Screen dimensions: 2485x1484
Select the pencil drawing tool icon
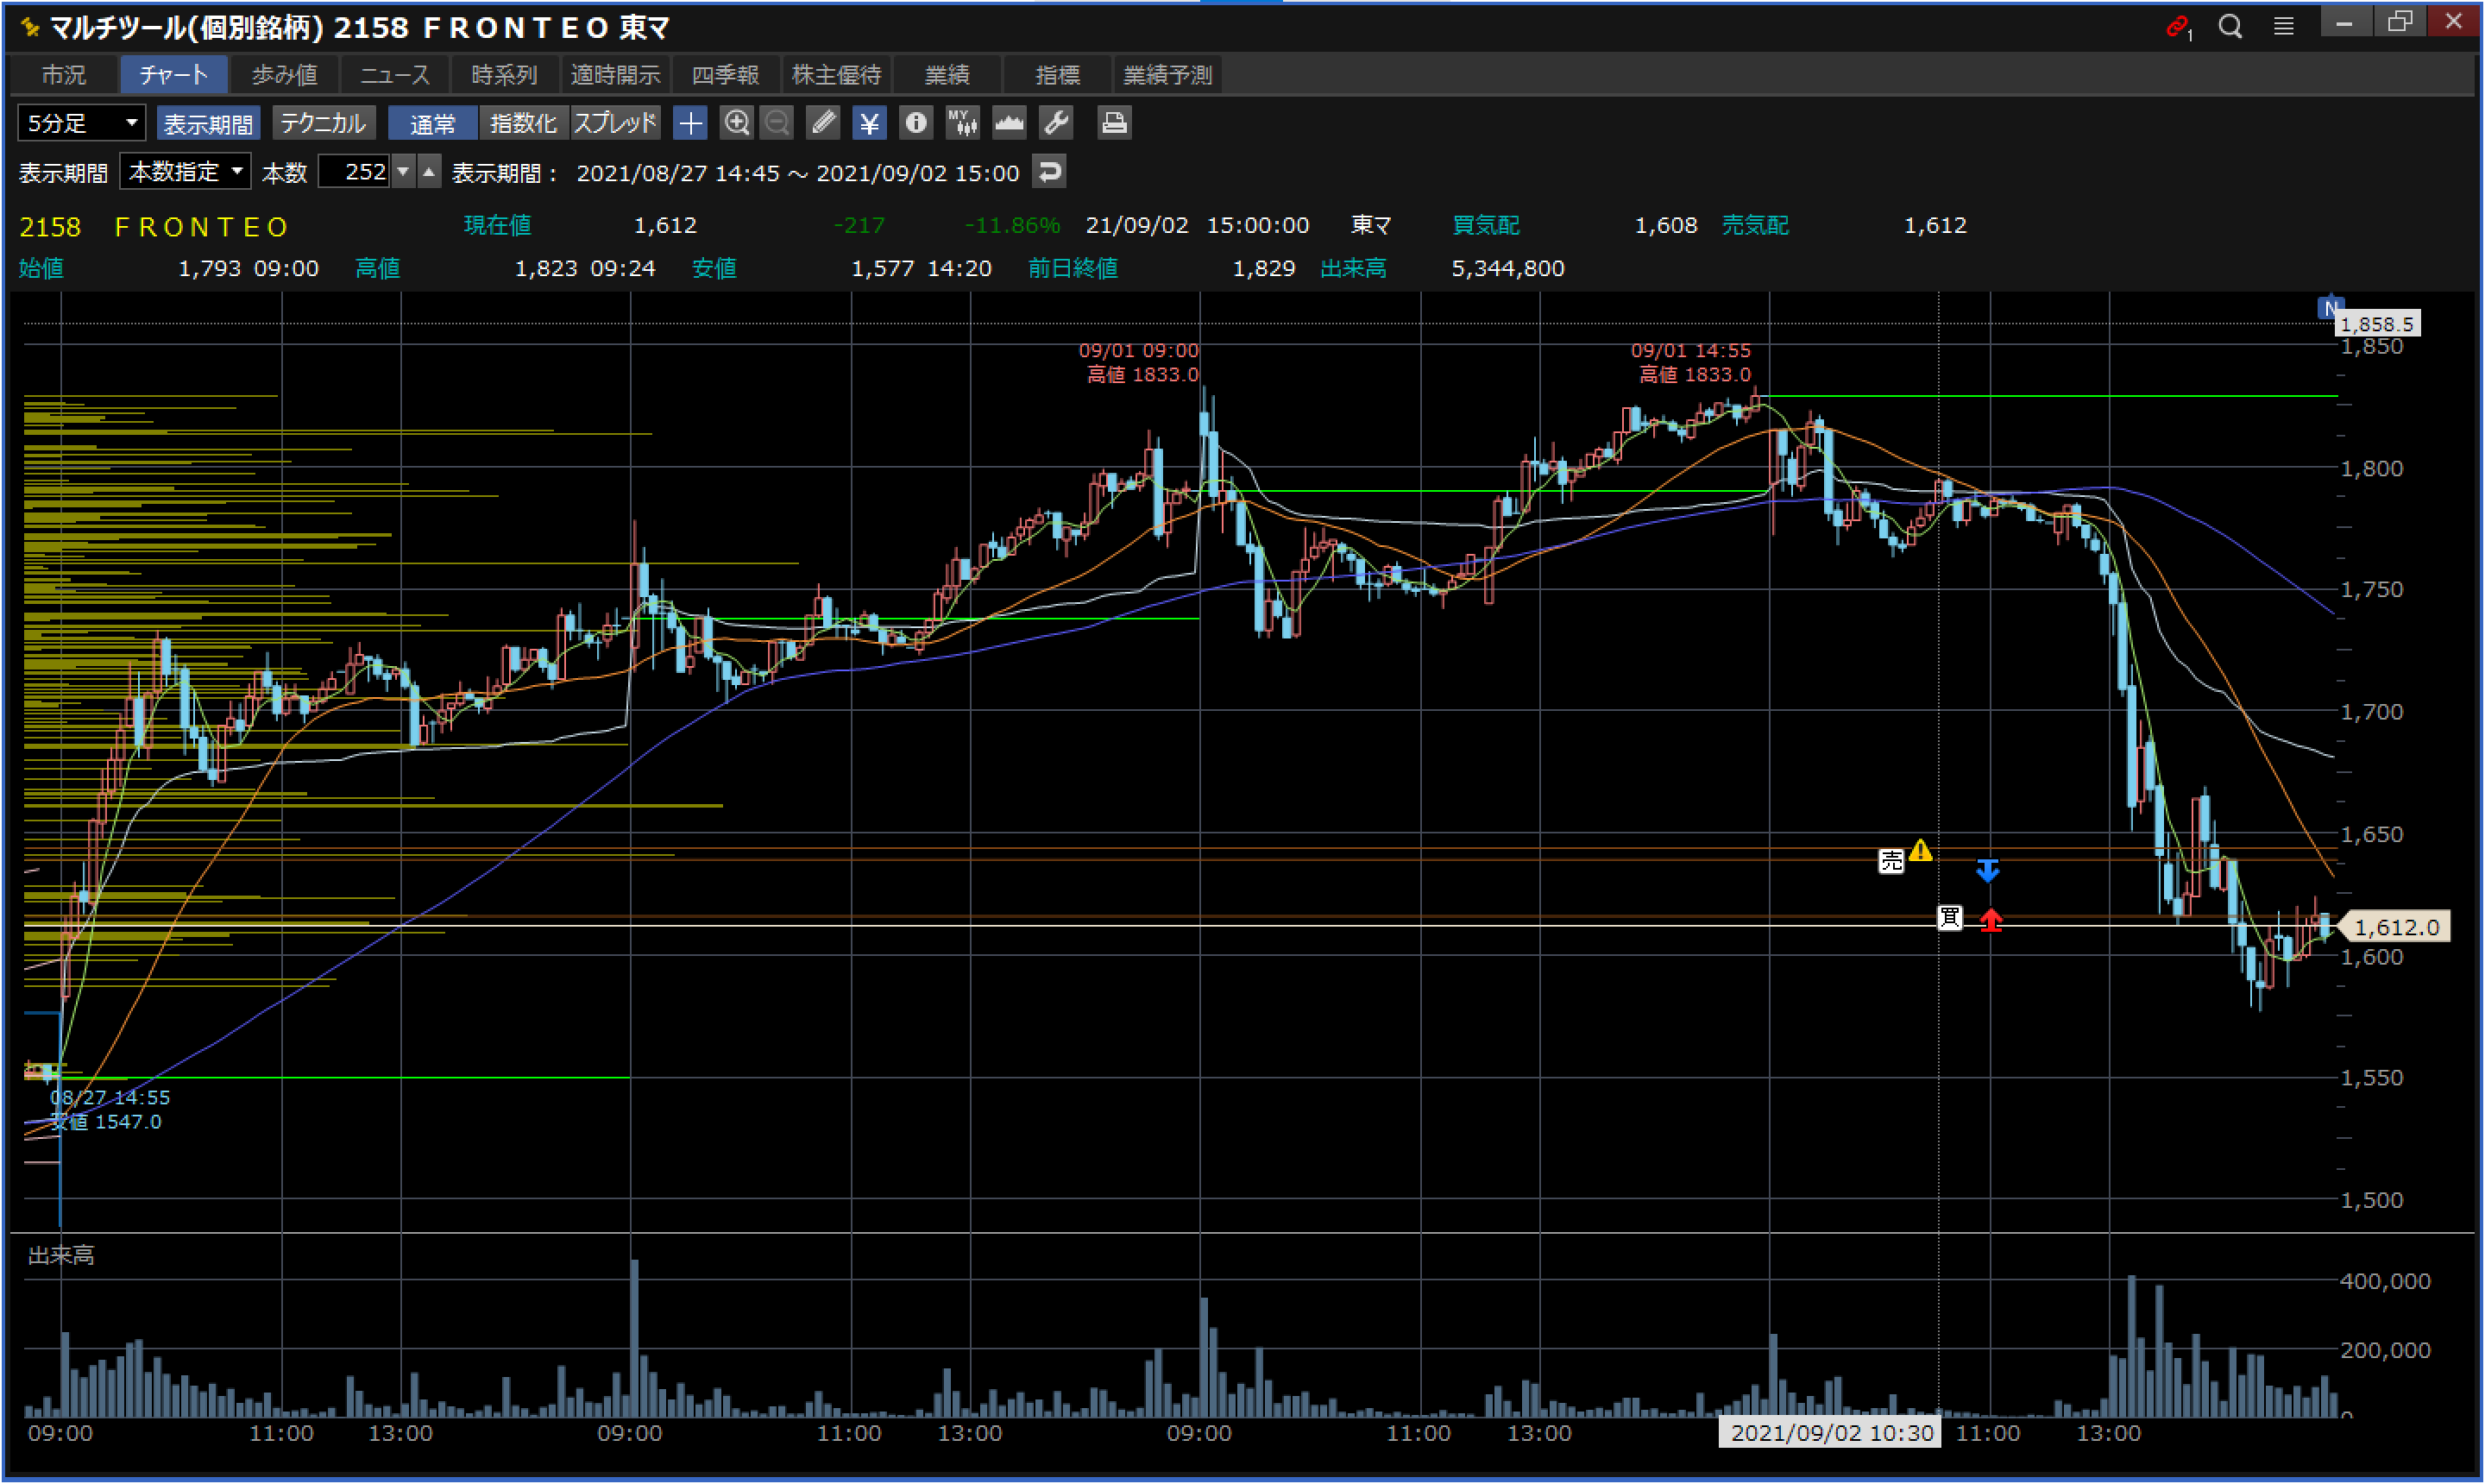[823, 123]
